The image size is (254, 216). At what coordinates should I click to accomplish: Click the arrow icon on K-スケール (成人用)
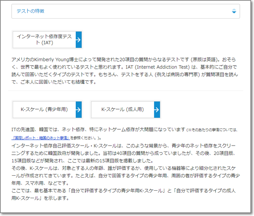[x=157, y=110]
